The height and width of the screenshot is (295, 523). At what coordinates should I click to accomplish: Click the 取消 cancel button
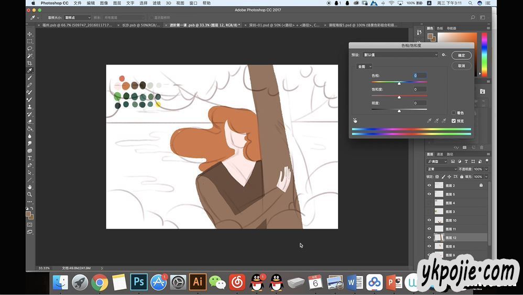(x=461, y=66)
